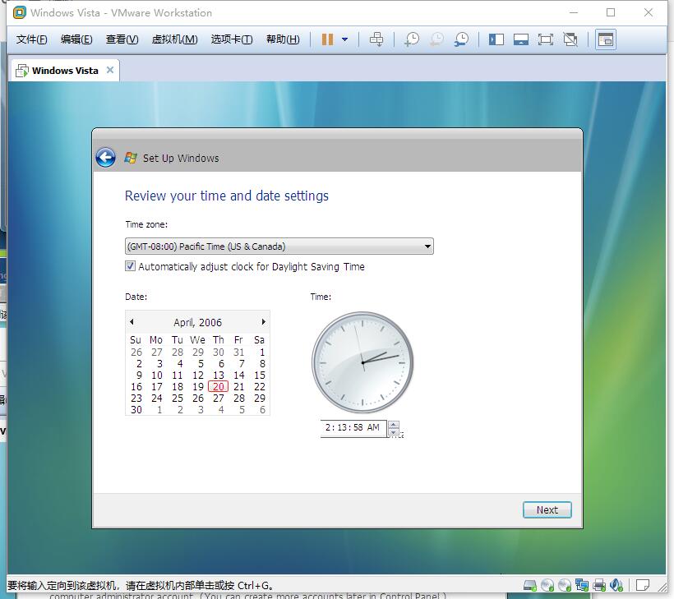The image size is (674, 599).
Task: Select March 31 in the calendar
Action: (x=239, y=352)
